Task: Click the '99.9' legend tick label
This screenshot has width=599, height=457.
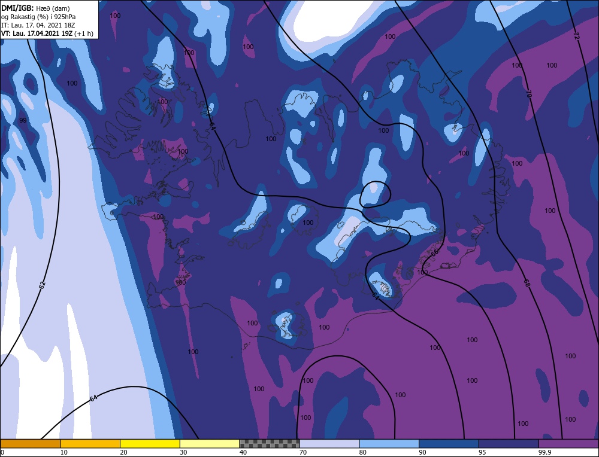Action: click(x=544, y=452)
